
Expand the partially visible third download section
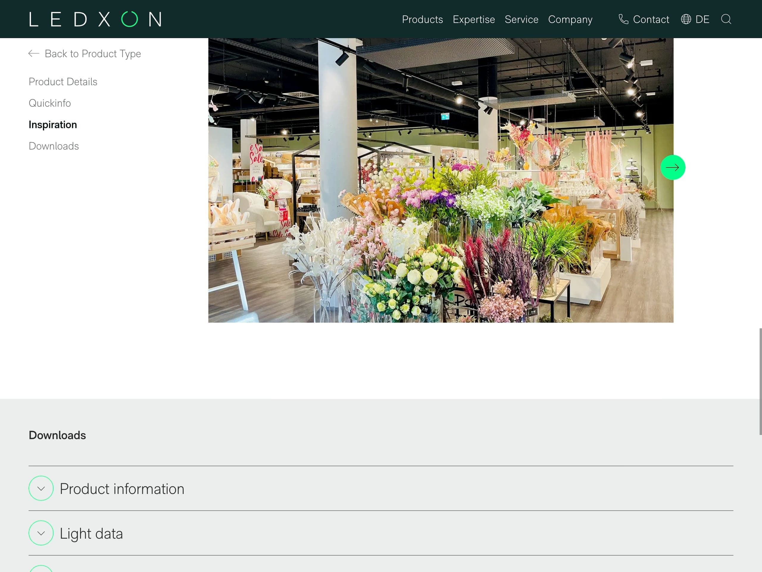(41, 569)
